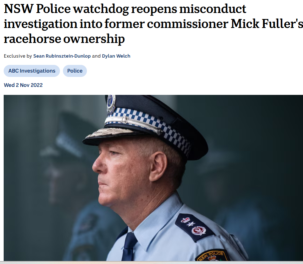Click the 'Exclusive by' byline label
This screenshot has height=264, width=303.
pos(18,56)
